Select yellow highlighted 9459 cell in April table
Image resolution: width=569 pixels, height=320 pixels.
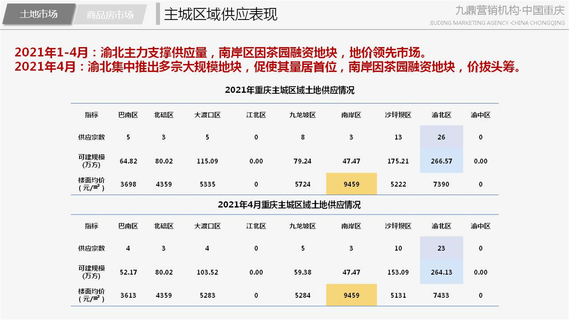pos(351,295)
